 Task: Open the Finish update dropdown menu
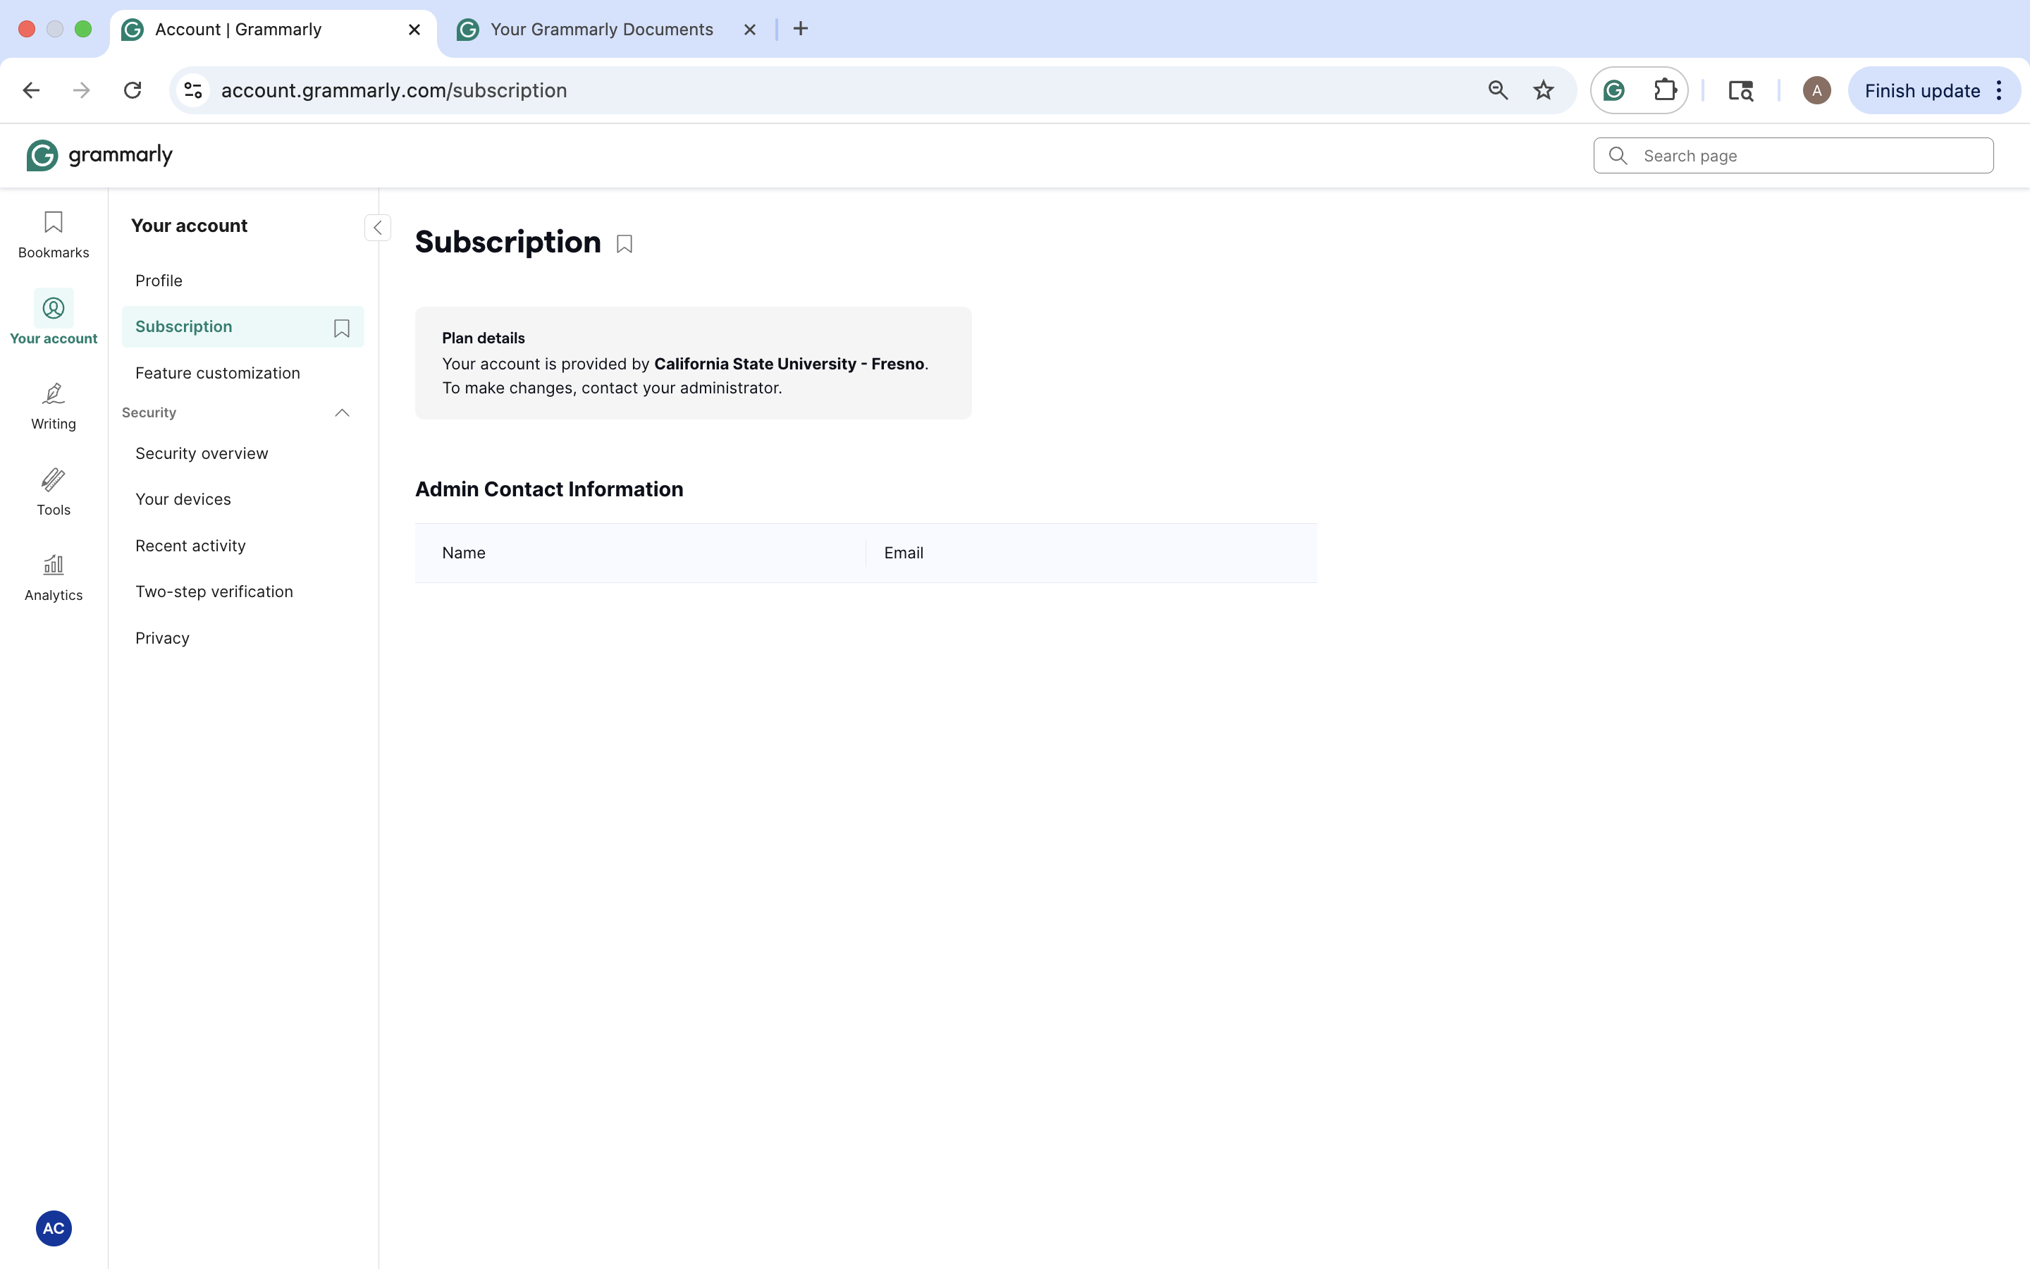tap(1999, 90)
